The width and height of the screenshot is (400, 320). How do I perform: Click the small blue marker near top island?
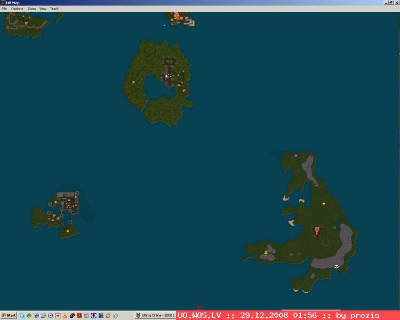pyautogui.click(x=165, y=26)
